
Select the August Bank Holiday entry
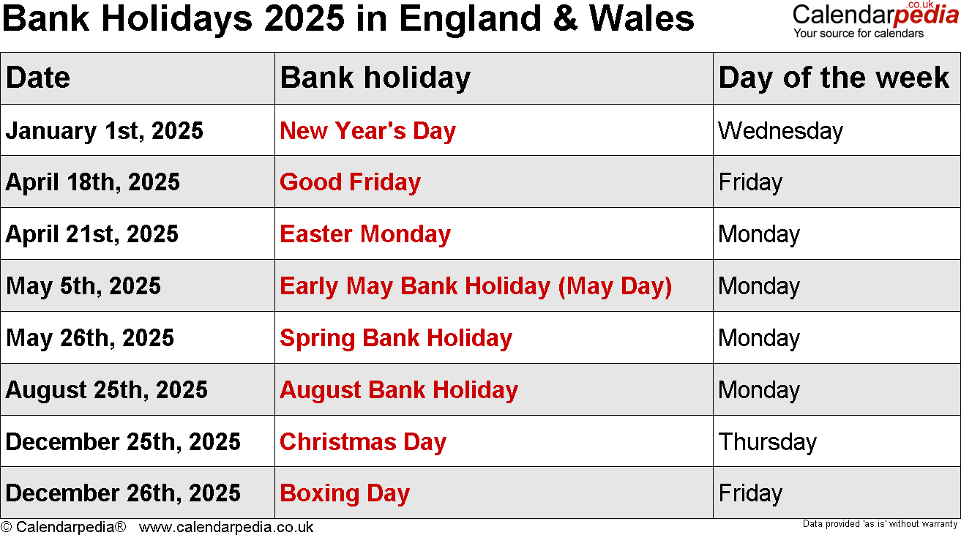pos(398,390)
